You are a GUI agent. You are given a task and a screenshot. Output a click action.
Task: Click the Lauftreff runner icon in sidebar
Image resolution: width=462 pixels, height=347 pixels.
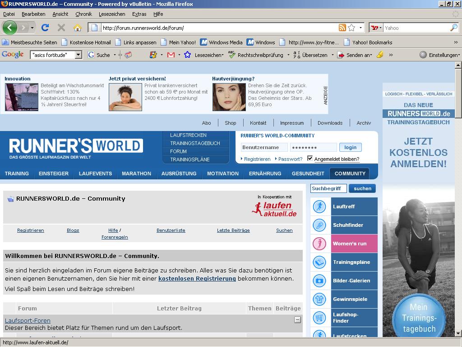point(319,206)
